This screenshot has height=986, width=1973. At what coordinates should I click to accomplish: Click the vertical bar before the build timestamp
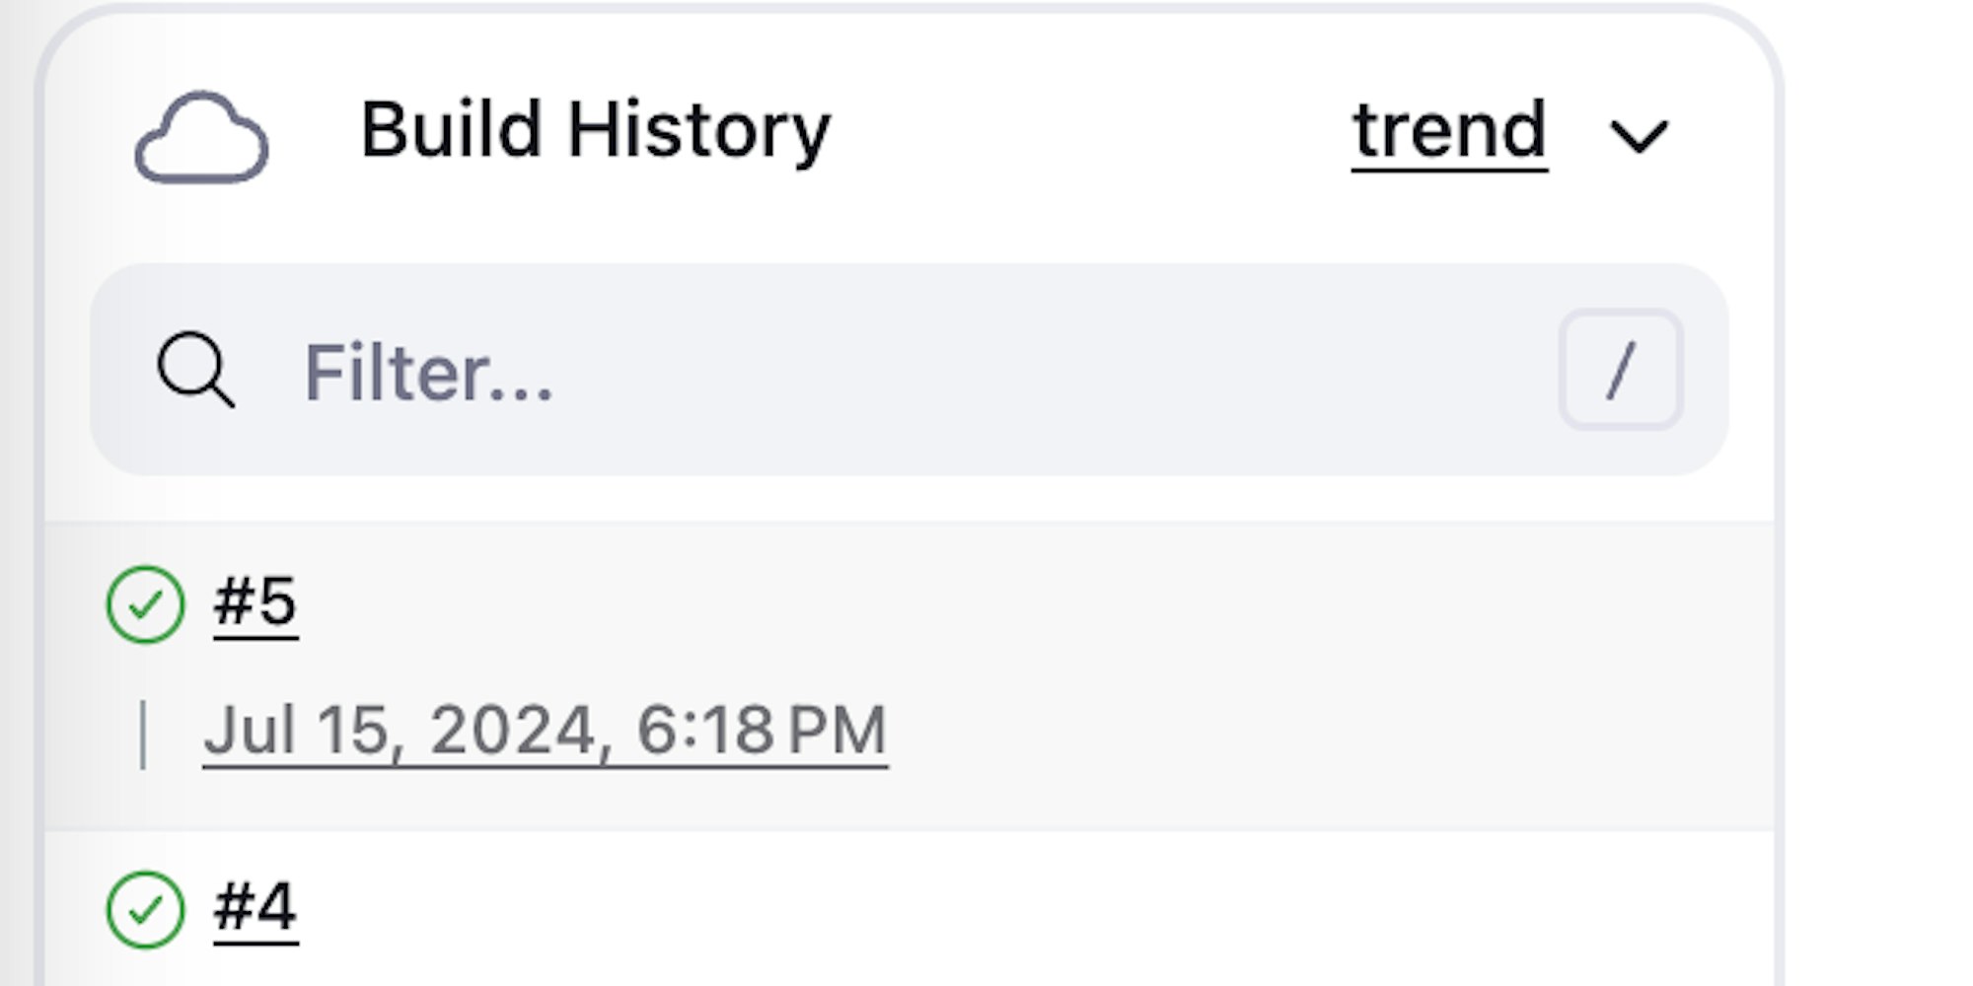pos(144,734)
